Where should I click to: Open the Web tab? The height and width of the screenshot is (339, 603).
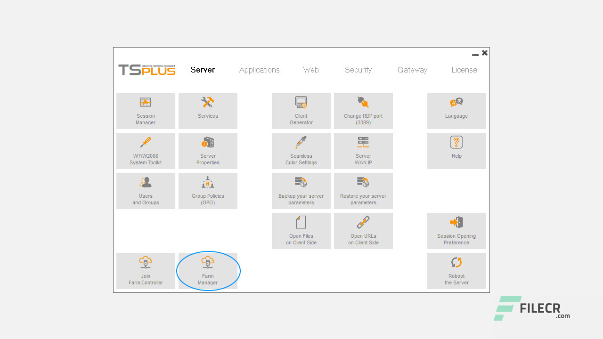click(x=311, y=70)
